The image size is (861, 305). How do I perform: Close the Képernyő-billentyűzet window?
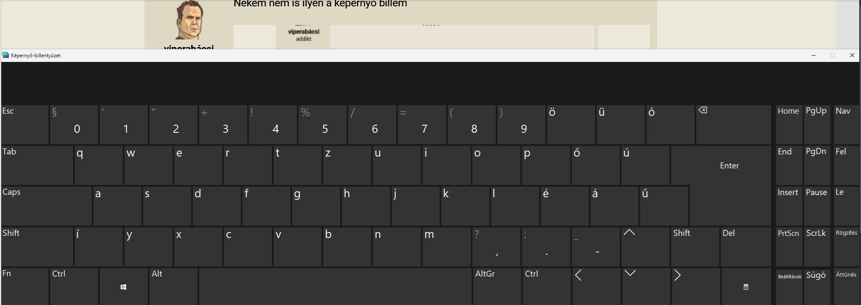[852, 55]
